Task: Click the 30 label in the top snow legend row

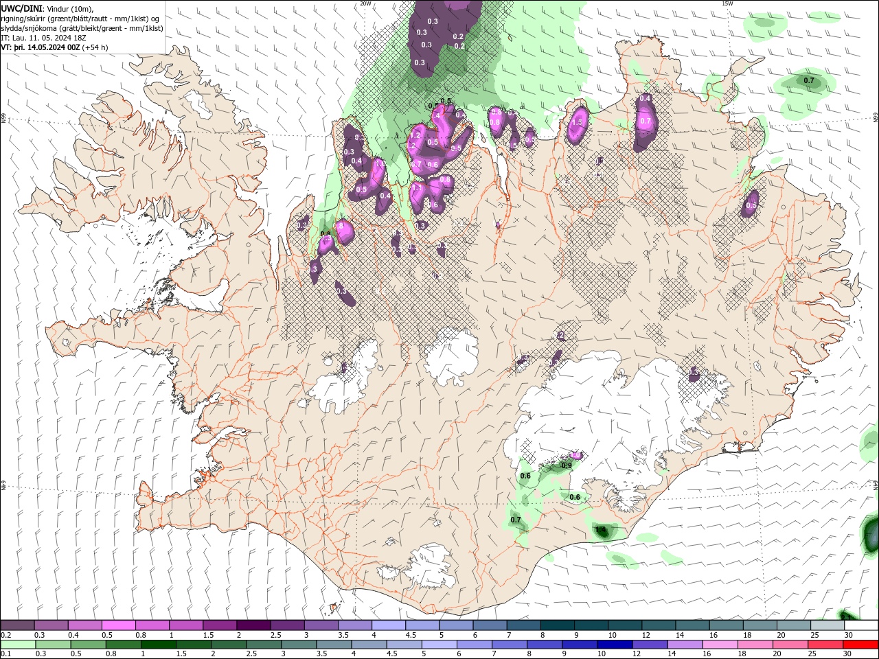Action: [849, 635]
